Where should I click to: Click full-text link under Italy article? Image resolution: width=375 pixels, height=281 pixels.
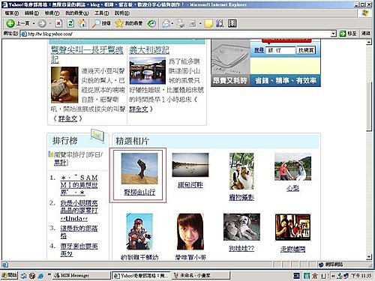[138, 109]
